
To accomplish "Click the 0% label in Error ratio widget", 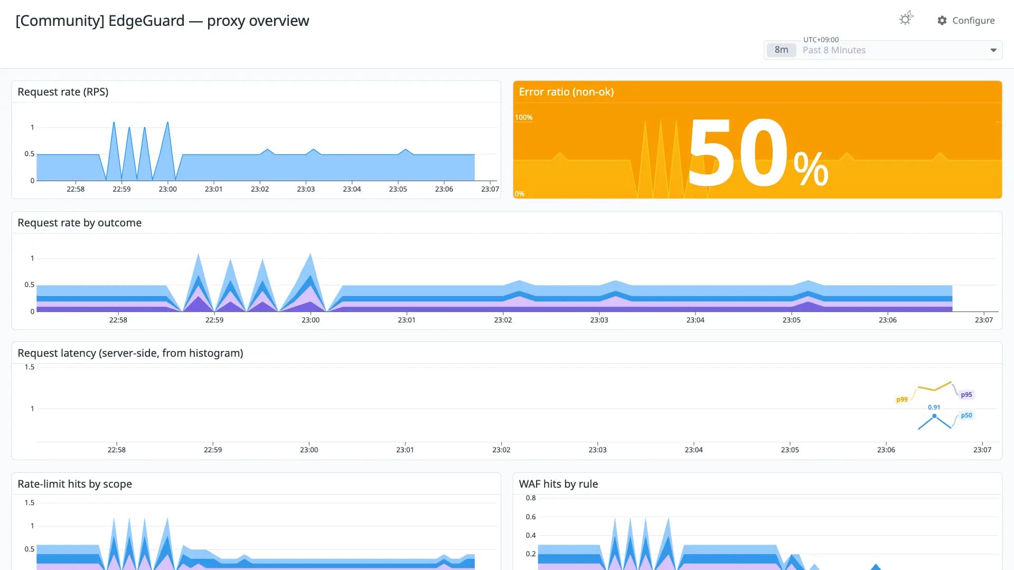I will [520, 194].
